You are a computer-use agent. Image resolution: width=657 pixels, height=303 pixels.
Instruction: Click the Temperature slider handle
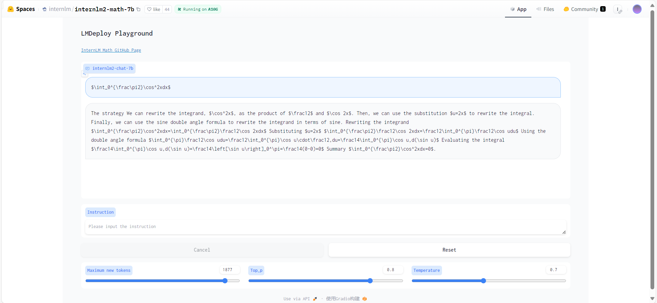(483, 281)
